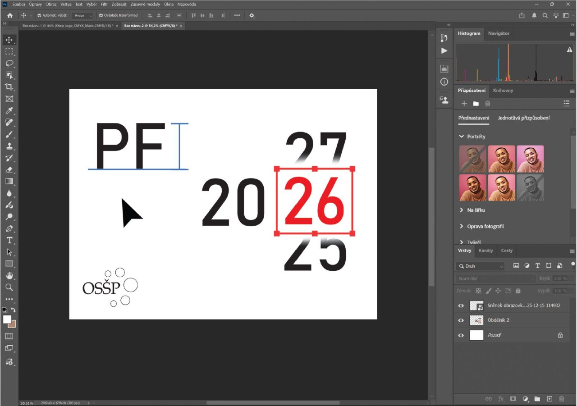This screenshot has width=577, height=406.
Task: Select the Eyedropper tool
Action: point(9,111)
